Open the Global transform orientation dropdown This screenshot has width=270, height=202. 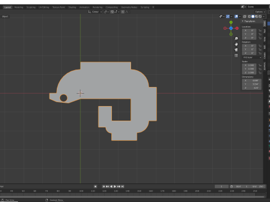95,12
